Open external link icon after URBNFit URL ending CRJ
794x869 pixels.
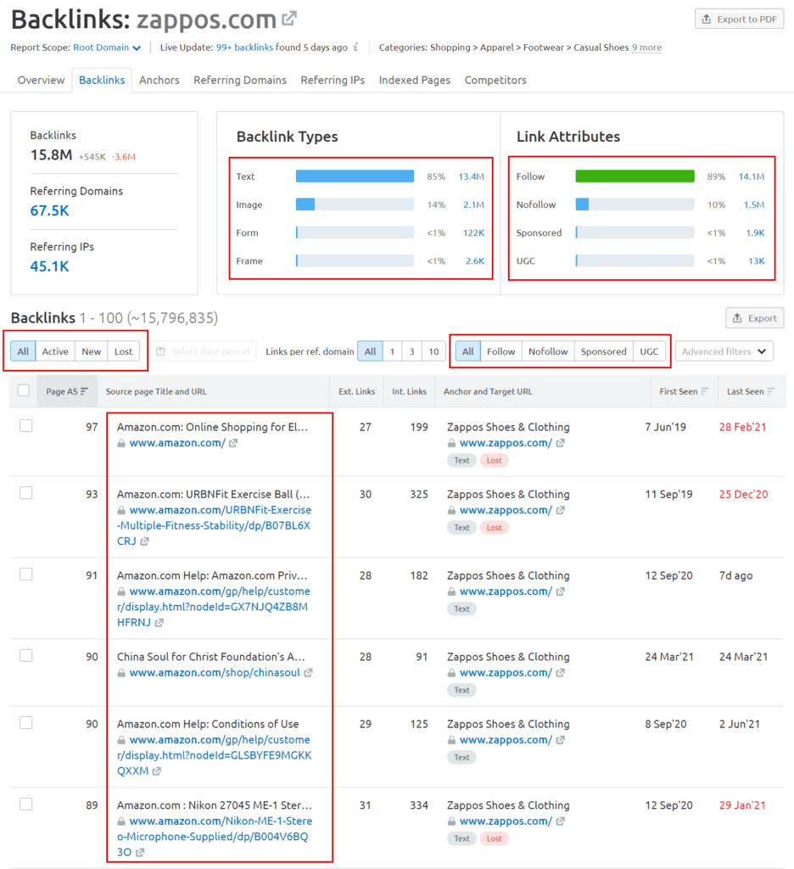[x=144, y=541]
